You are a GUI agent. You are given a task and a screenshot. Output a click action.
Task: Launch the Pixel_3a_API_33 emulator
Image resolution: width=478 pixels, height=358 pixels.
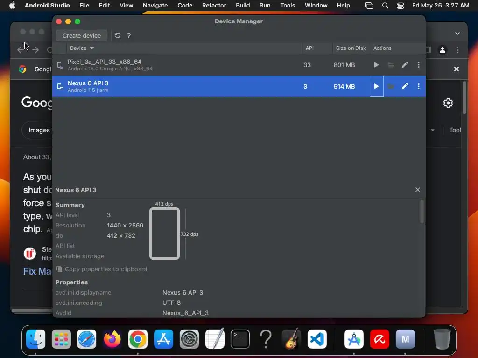pyautogui.click(x=377, y=65)
